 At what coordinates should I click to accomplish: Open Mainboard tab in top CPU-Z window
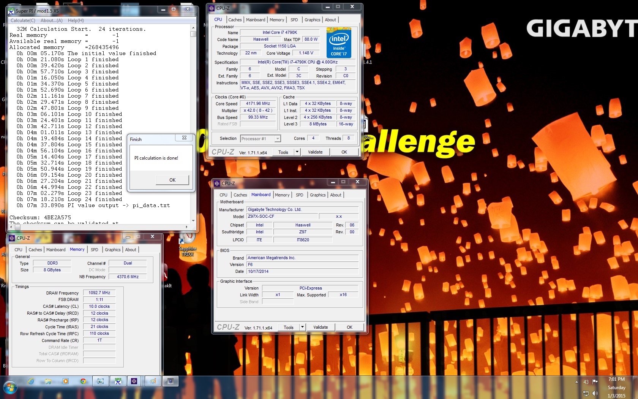[256, 20]
